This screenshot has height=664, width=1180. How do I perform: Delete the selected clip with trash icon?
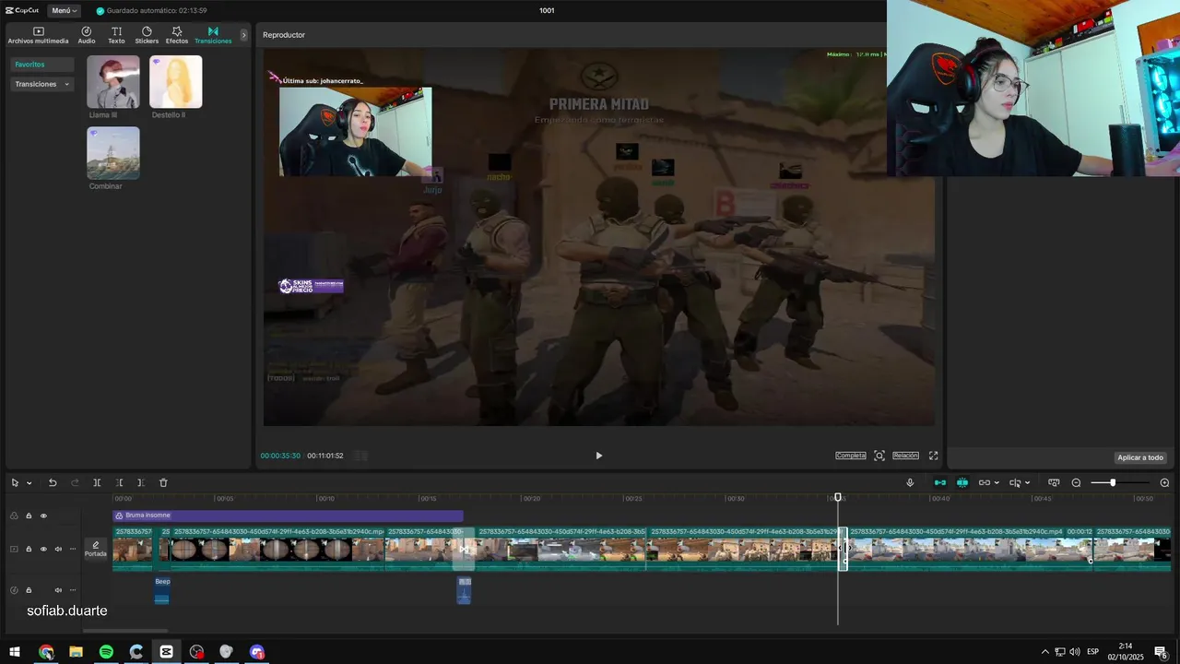tap(163, 483)
